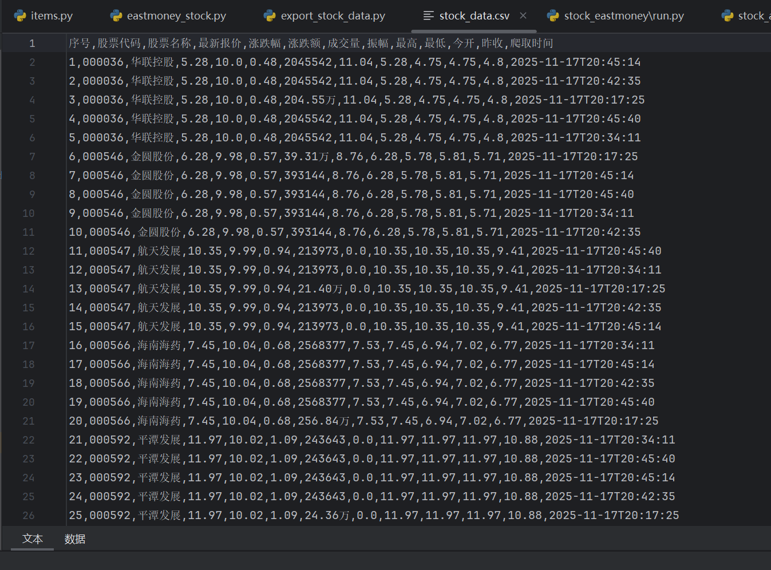The height and width of the screenshot is (570, 771).
Task: Switch to 数据 view tab at bottom
Action: click(75, 539)
